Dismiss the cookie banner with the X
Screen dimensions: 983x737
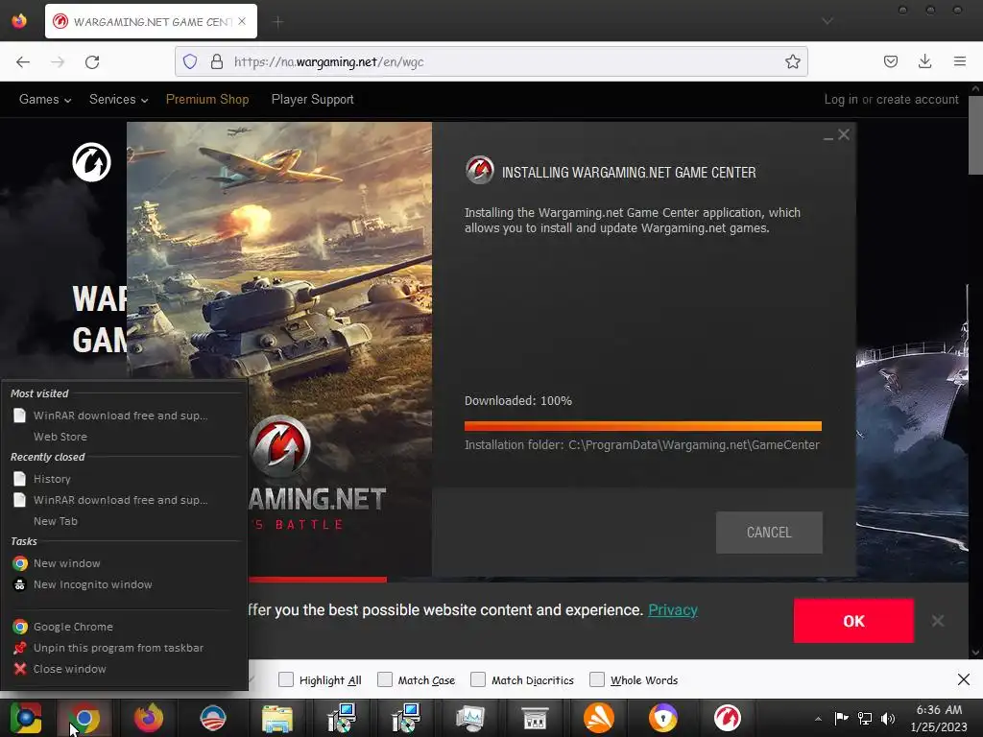(x=937, y=621)
